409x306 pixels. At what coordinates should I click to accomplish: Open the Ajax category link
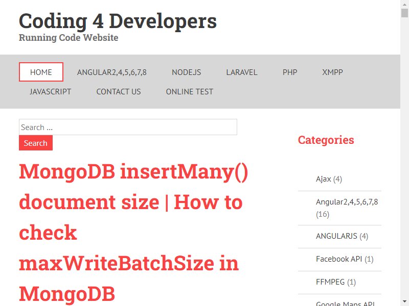[324, 179]
